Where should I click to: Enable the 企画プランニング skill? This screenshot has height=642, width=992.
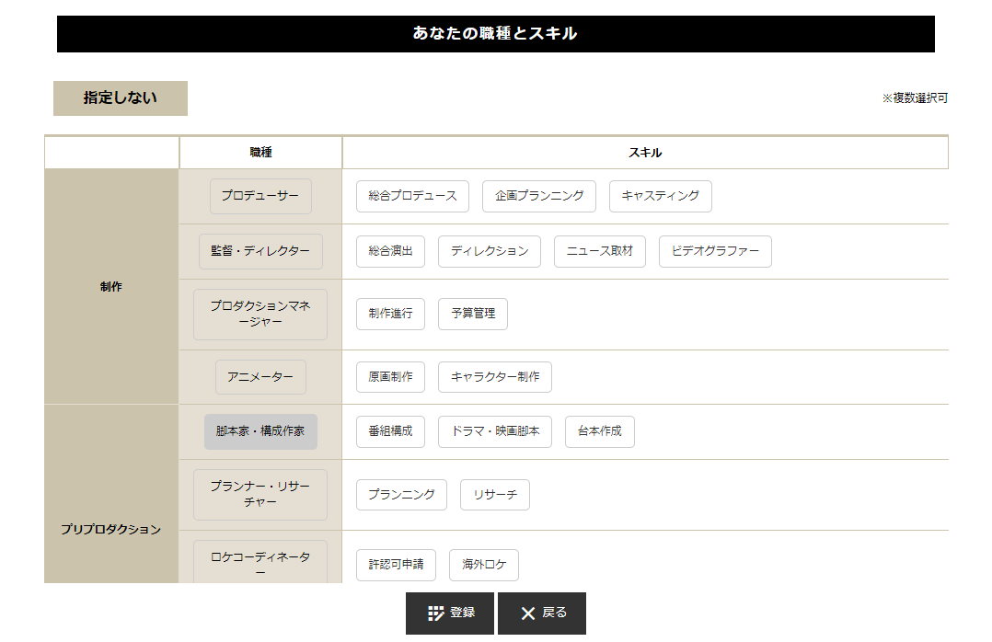[539, 196]
